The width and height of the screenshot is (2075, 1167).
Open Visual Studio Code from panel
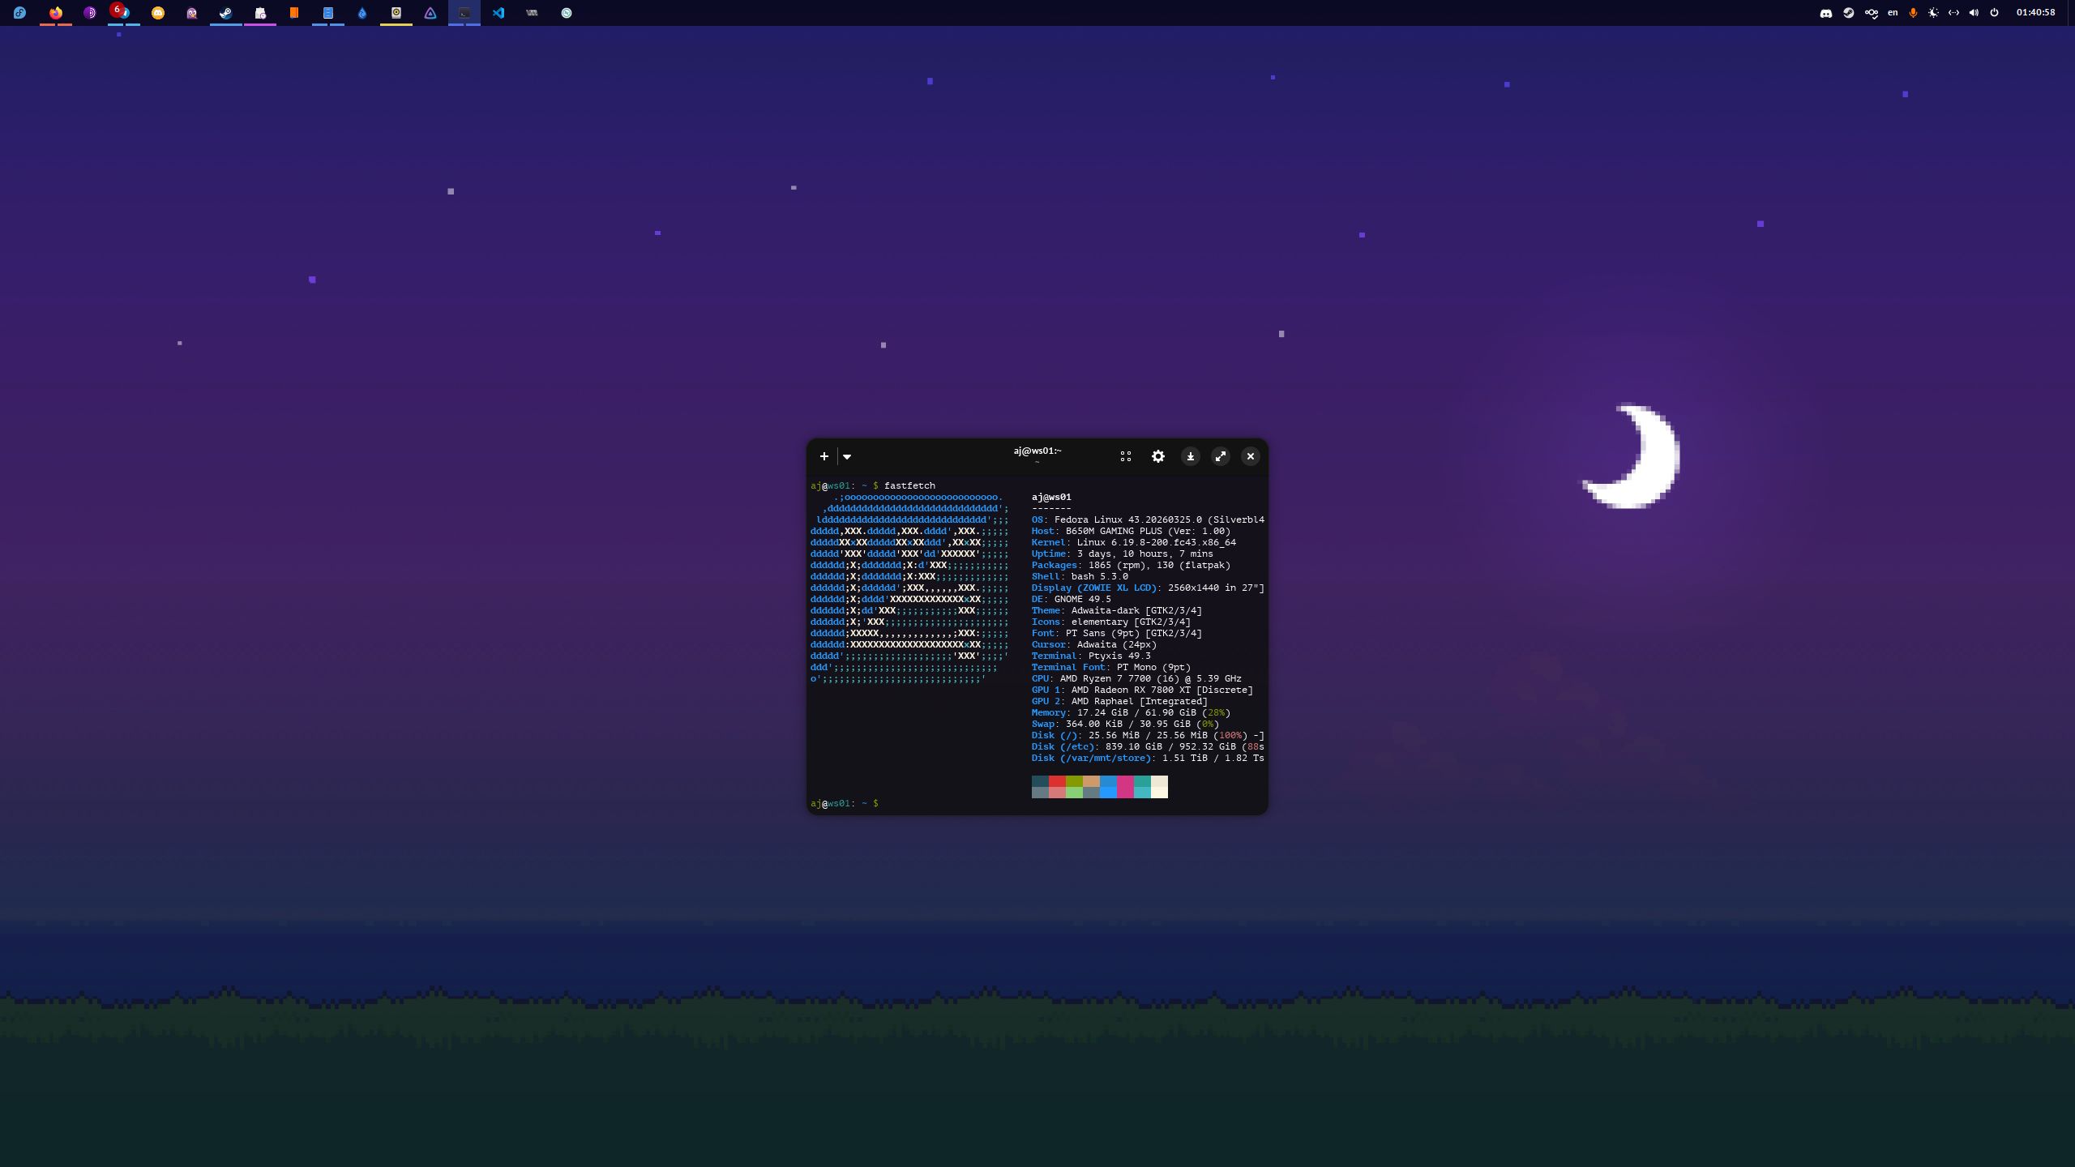(498, 12)
